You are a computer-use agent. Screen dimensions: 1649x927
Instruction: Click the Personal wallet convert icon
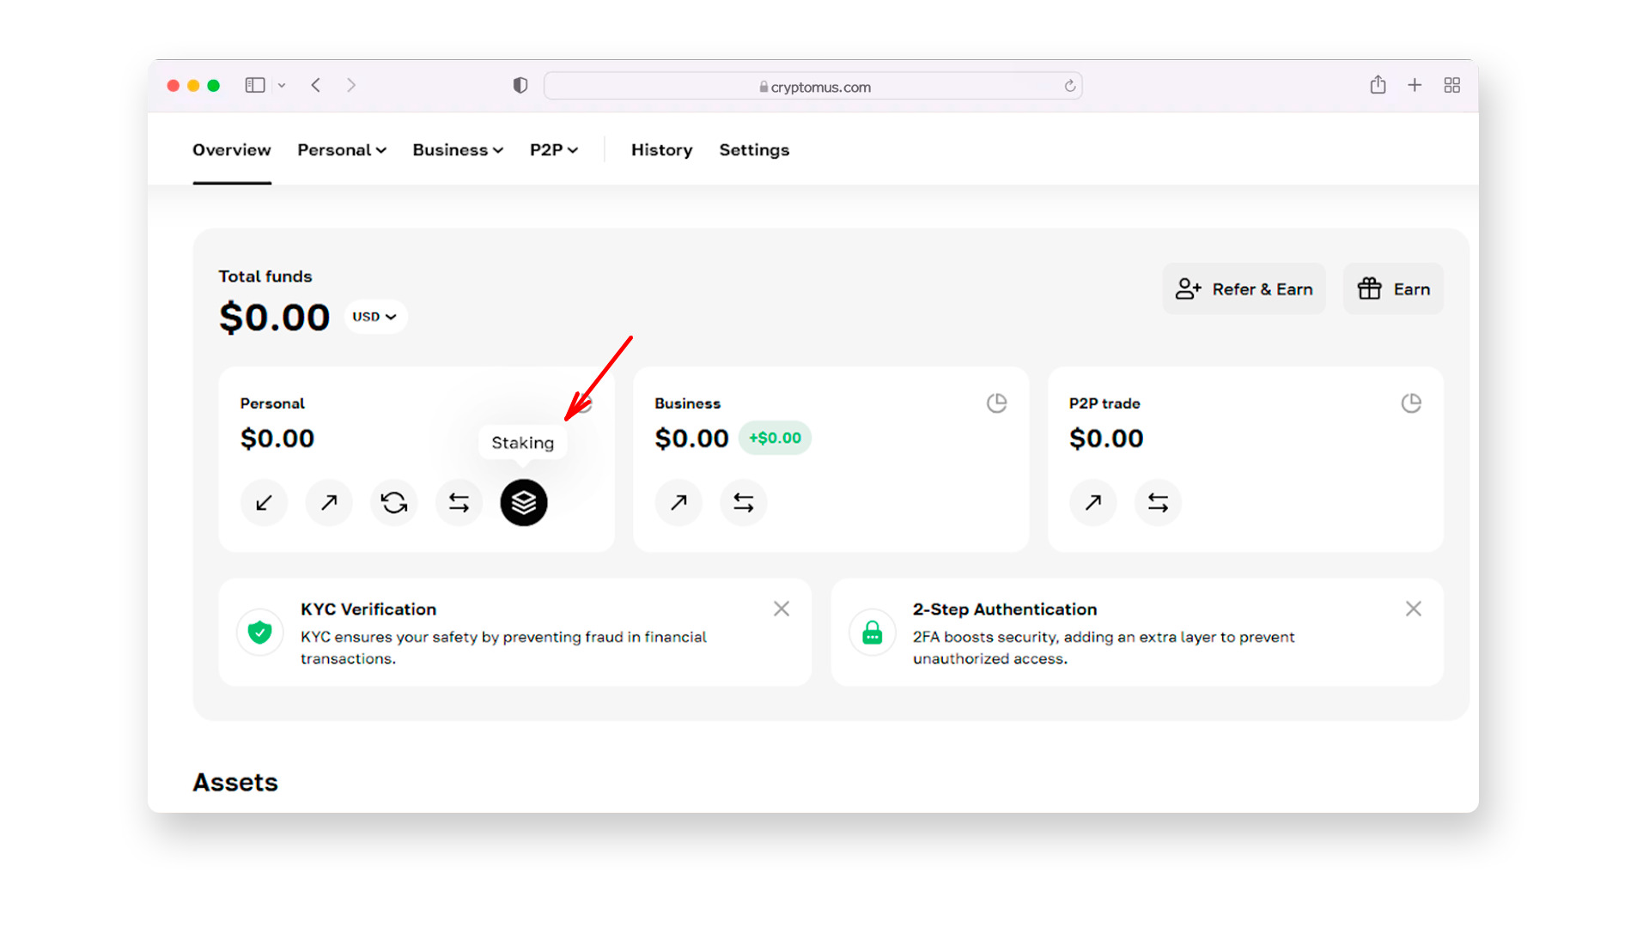pos(394,502)
